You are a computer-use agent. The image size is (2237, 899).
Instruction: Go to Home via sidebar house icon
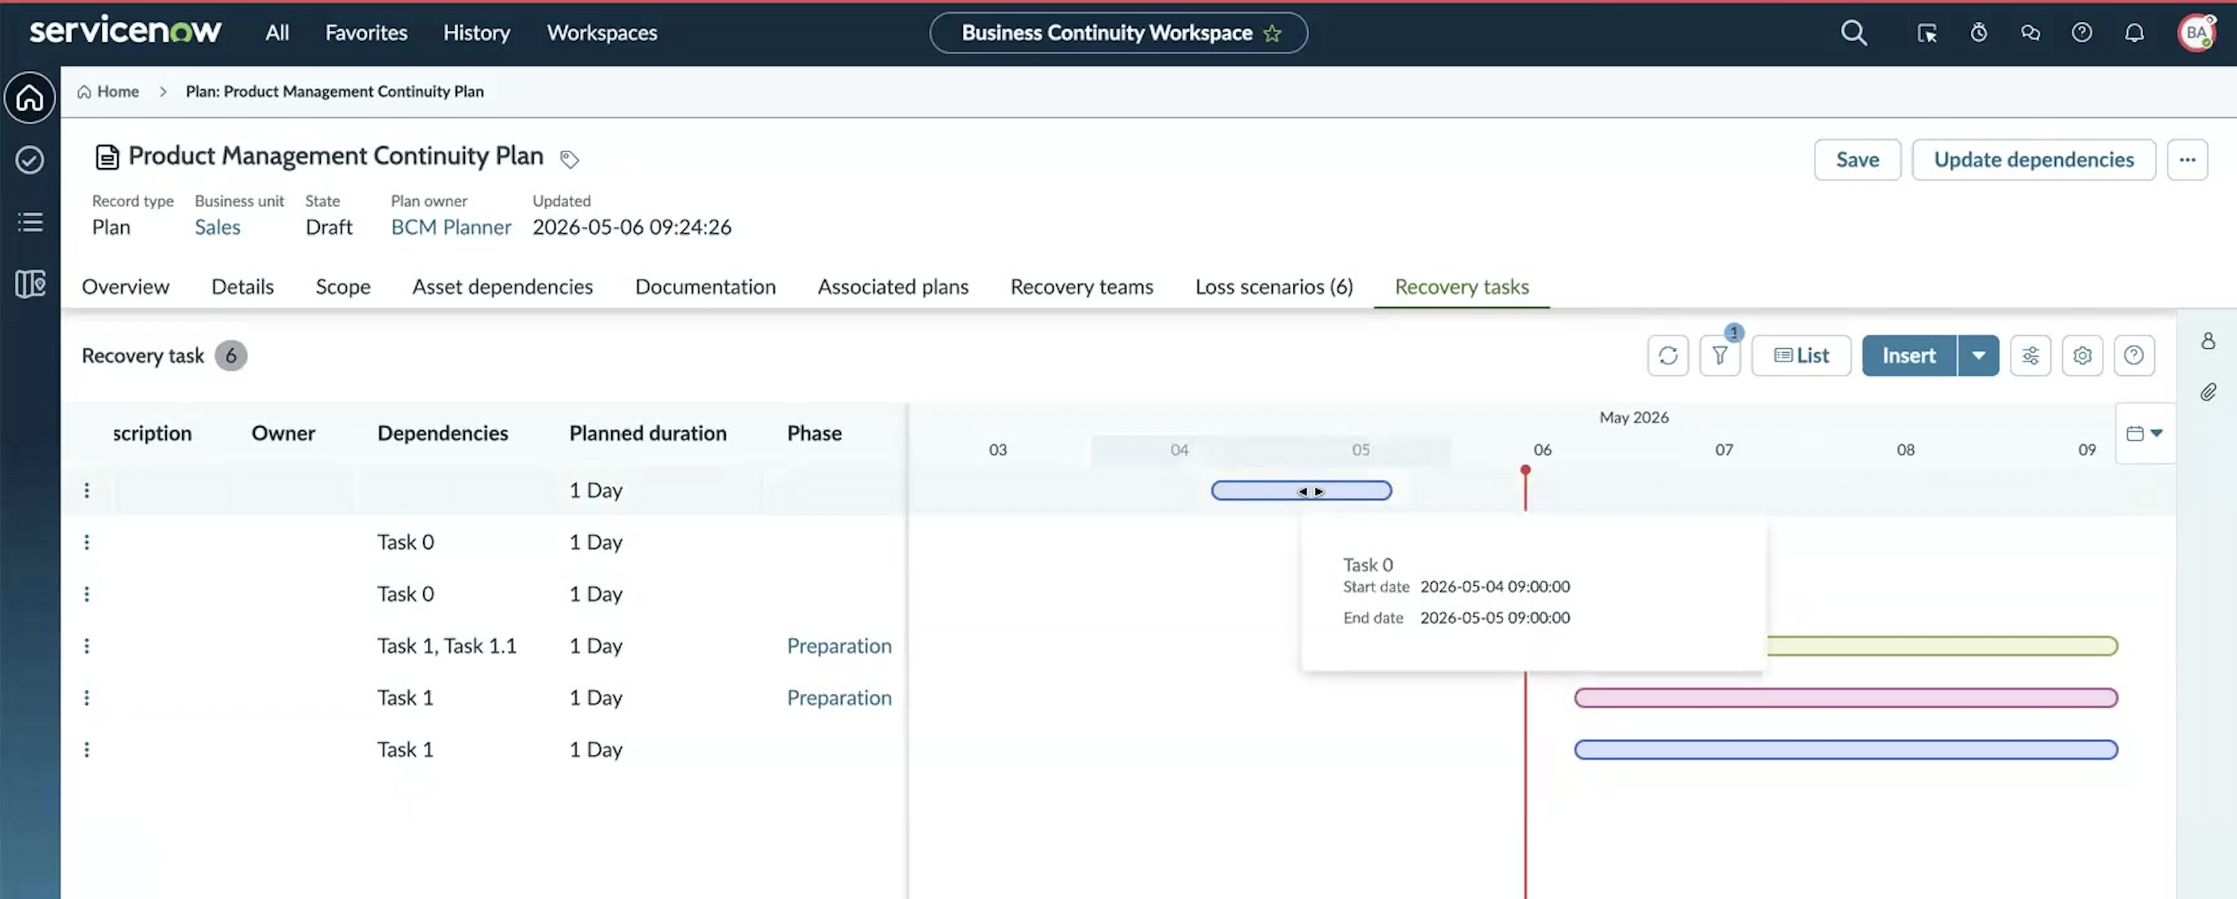(30, 97)
